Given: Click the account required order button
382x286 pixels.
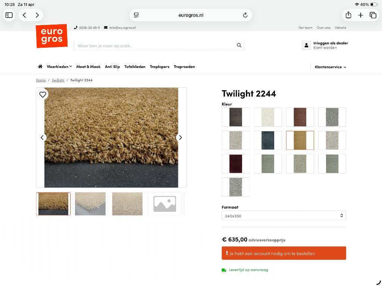Looking at the screenshot, I should coord(284,253).
